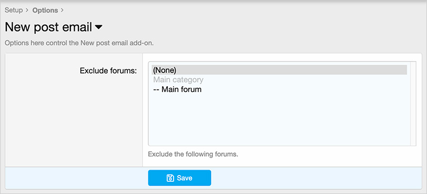Click the bottom of the listbox scrollbar
The image size is (427, 194).
point(413,142)
